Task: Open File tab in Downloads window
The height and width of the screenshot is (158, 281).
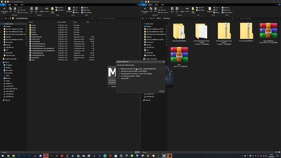Action: [x=144, y=5]
